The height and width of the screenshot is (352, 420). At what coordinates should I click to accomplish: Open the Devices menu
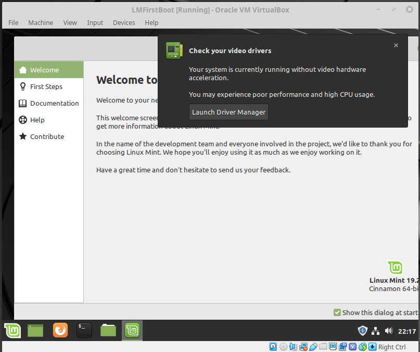(x=124, y=23)
